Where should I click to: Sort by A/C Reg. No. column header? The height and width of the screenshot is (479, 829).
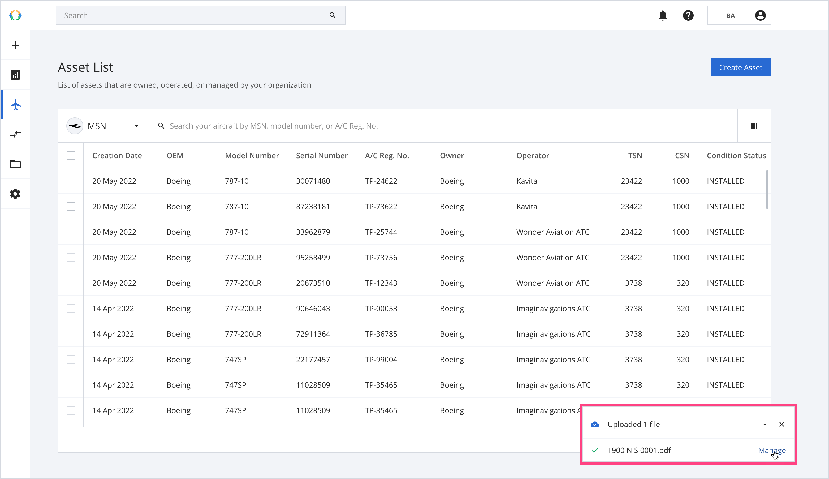pyautogui.click(x=387, y=156)
